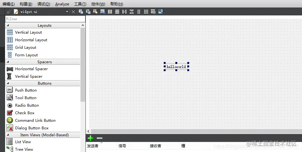
Task: Remove connection using the minus icon
Action: click(x=100, y=138)
